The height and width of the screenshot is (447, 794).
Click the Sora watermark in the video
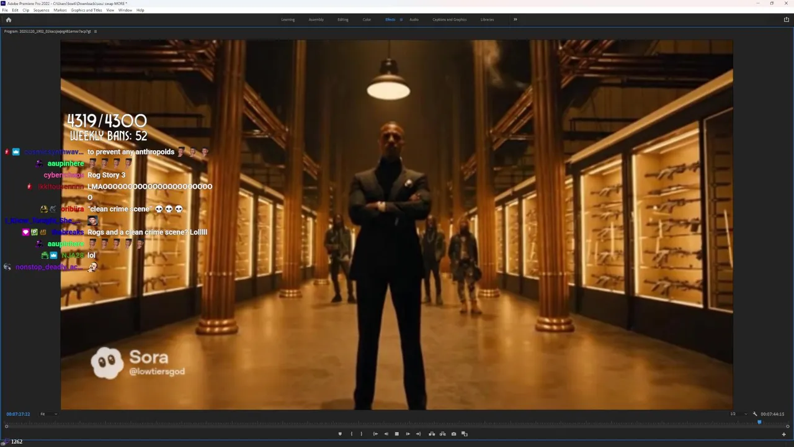click(138, 363)
